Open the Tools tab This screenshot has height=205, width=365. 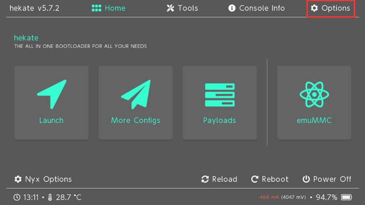click(x=182, y=8)
